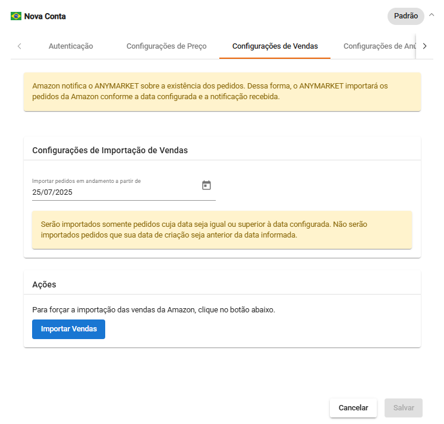Click the ANYMARKET notification info banner

click(222, 91)
